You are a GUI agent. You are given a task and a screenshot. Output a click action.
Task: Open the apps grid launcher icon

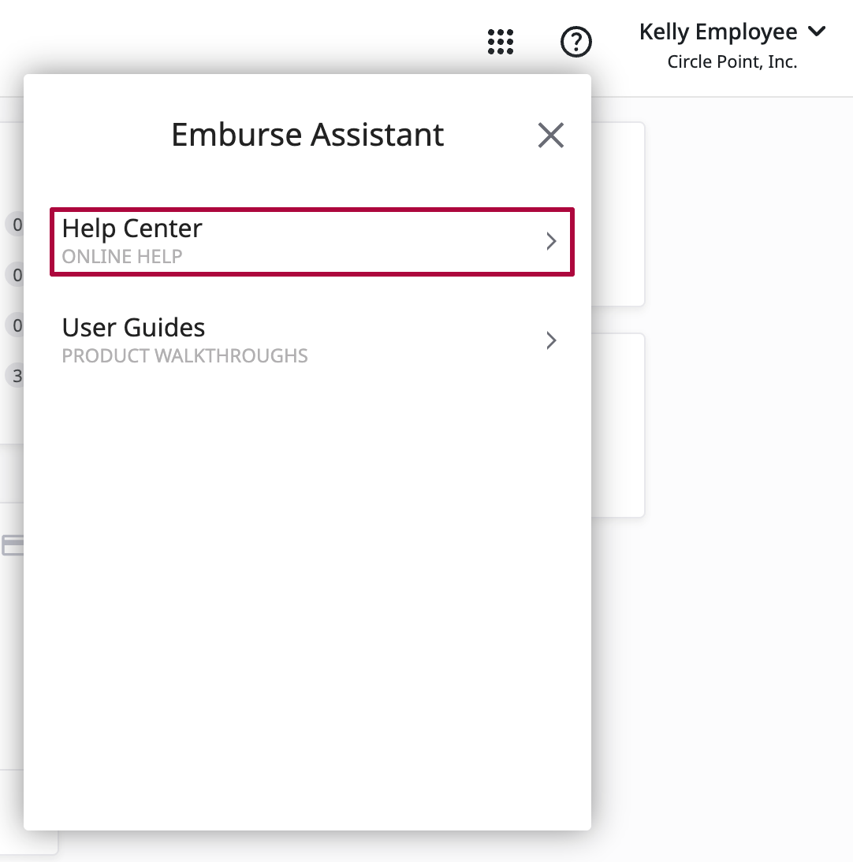point(501,42)
